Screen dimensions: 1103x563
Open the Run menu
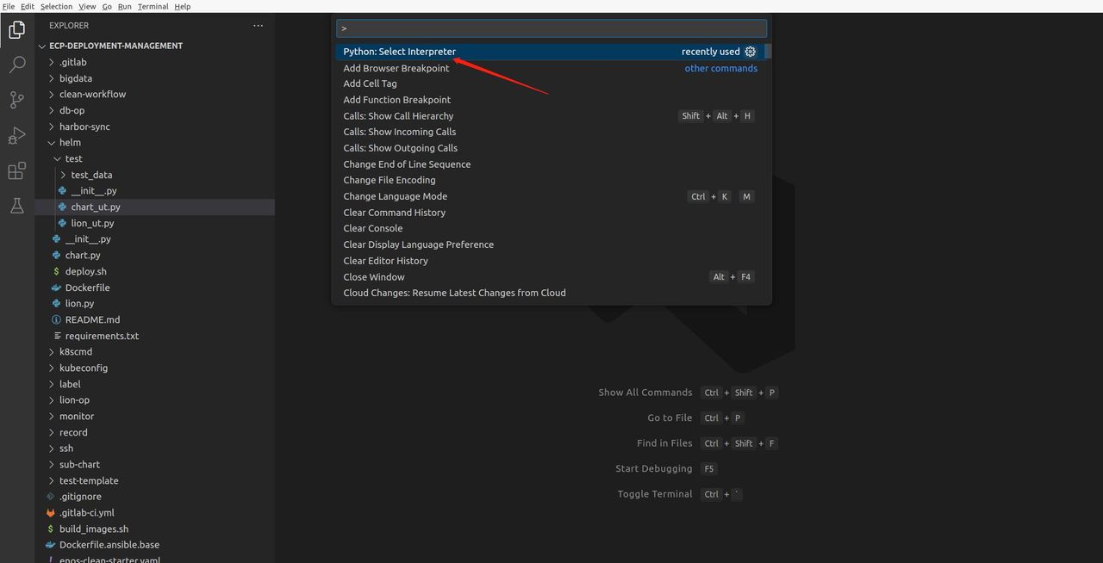pos(125,6)
